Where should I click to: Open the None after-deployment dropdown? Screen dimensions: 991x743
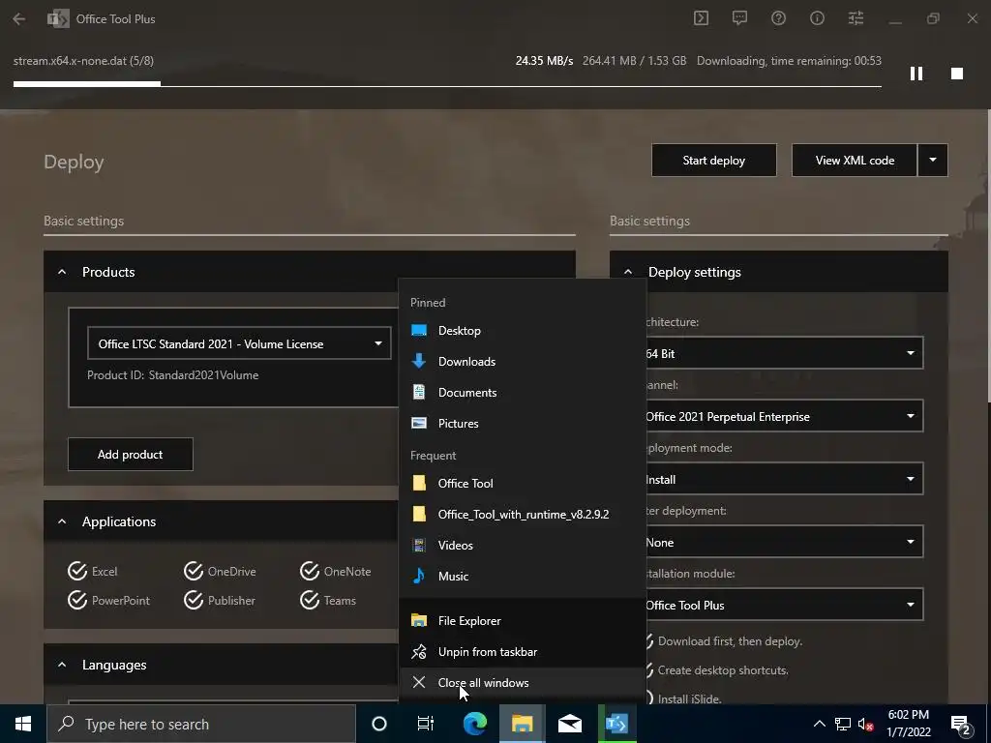pos(784,542)
